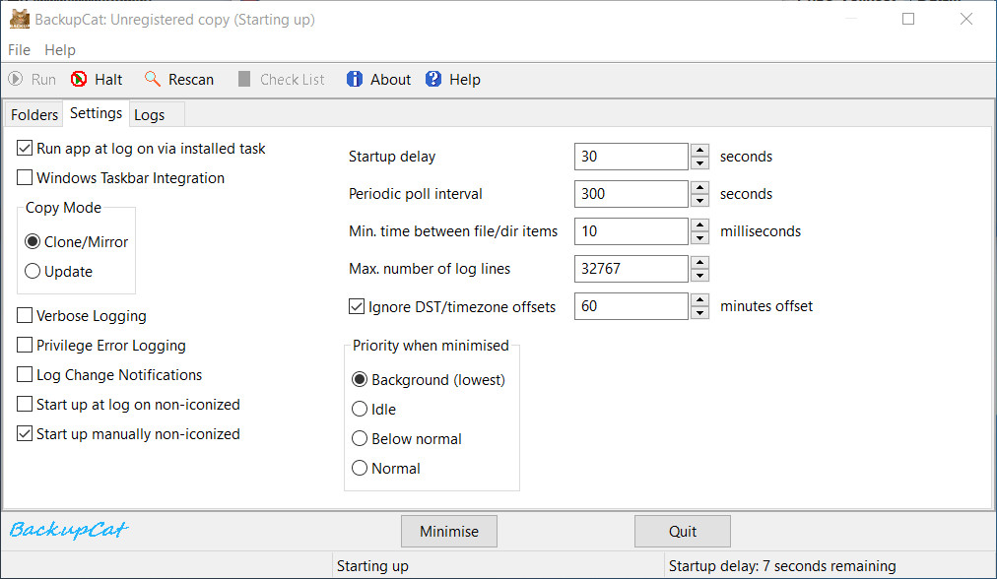Decrease Periodic poll interval with down arrow
The height and width of the screenshot is (579, 997).
tap(700, 201)
